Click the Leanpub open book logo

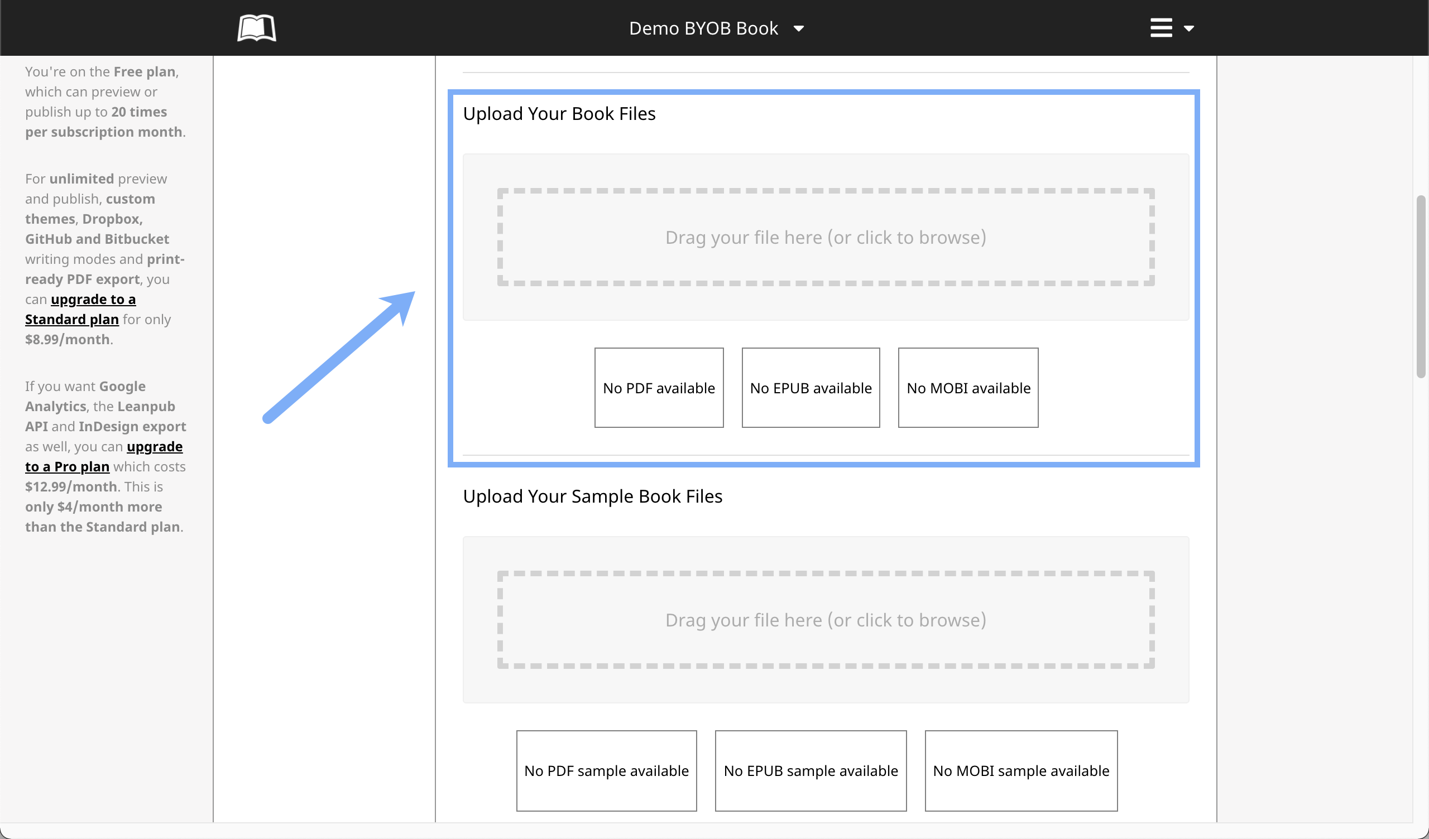[x=256, y=28]
